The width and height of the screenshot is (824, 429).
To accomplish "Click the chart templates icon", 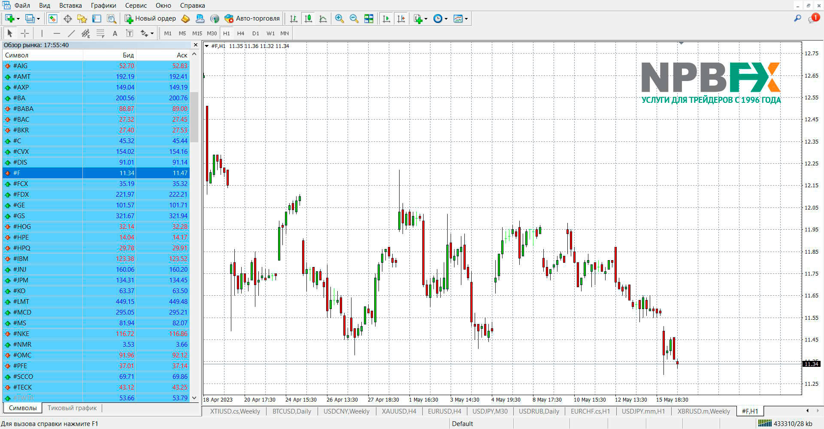I will (458, 18).
